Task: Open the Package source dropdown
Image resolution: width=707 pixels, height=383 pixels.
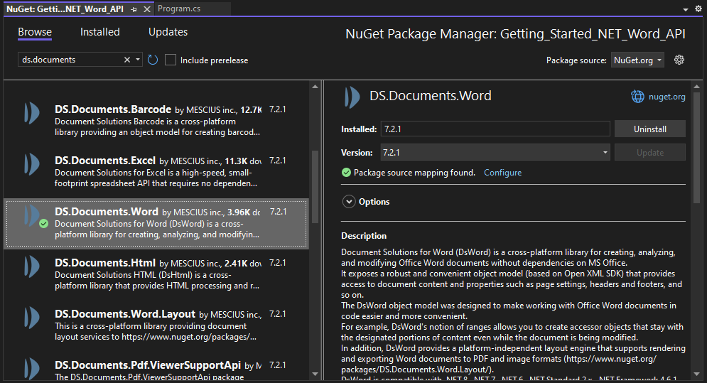Action: coord(637,60)
